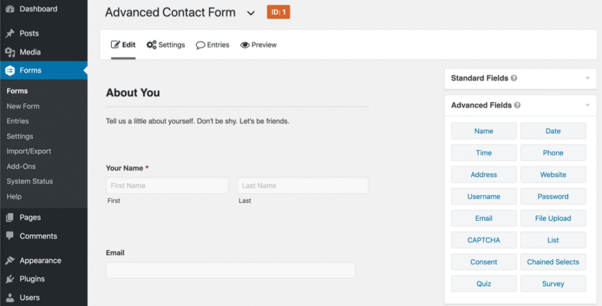Click the Email input field
The width and height of the screenshot is (602, 306).
point(230,270)
